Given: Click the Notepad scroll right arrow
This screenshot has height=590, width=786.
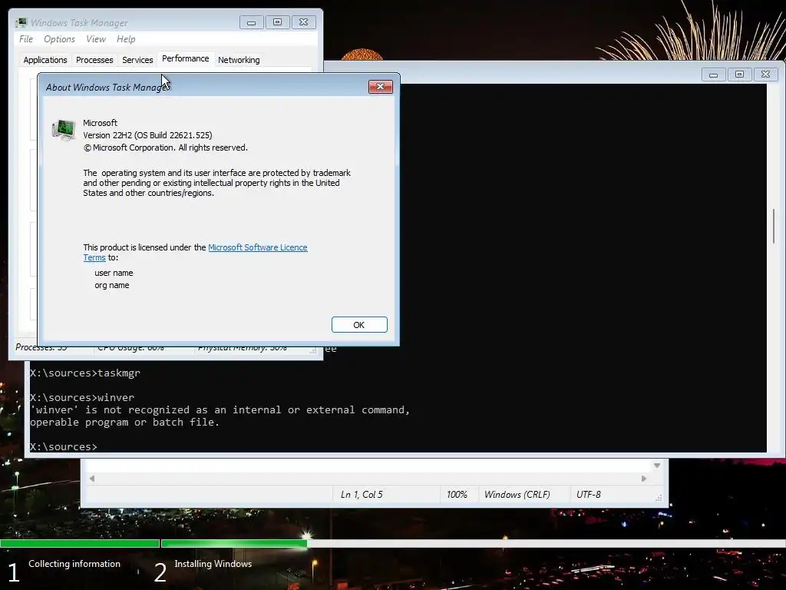Looking at the screenshot, I should tap(644, 479).
